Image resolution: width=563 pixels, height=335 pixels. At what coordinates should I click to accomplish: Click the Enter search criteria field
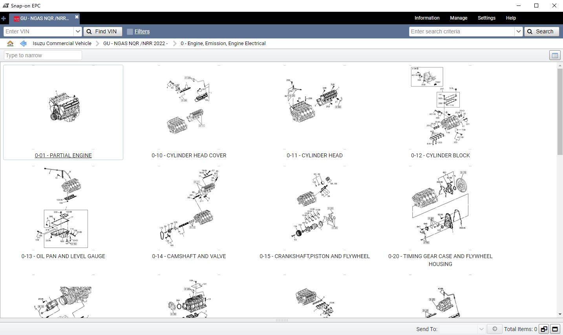tap(462, 31)
